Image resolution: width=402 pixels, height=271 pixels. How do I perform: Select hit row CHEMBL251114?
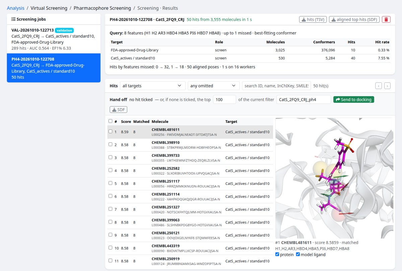[x=190, y=196]
